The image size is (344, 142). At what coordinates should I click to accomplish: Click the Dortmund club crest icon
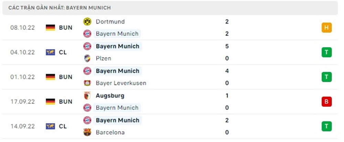pos(87,22)
